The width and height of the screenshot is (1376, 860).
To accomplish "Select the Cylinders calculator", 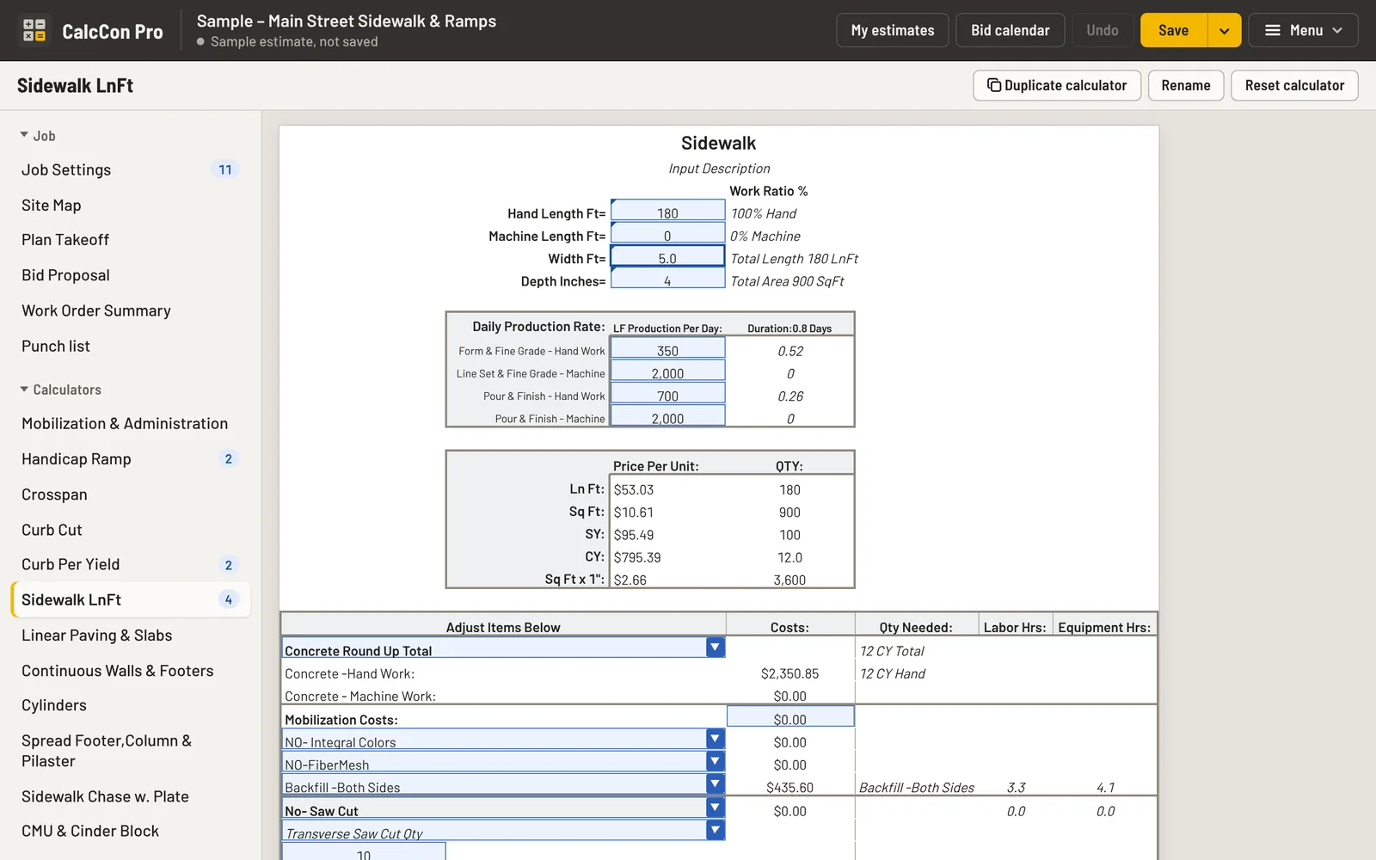I will [131, 705].
